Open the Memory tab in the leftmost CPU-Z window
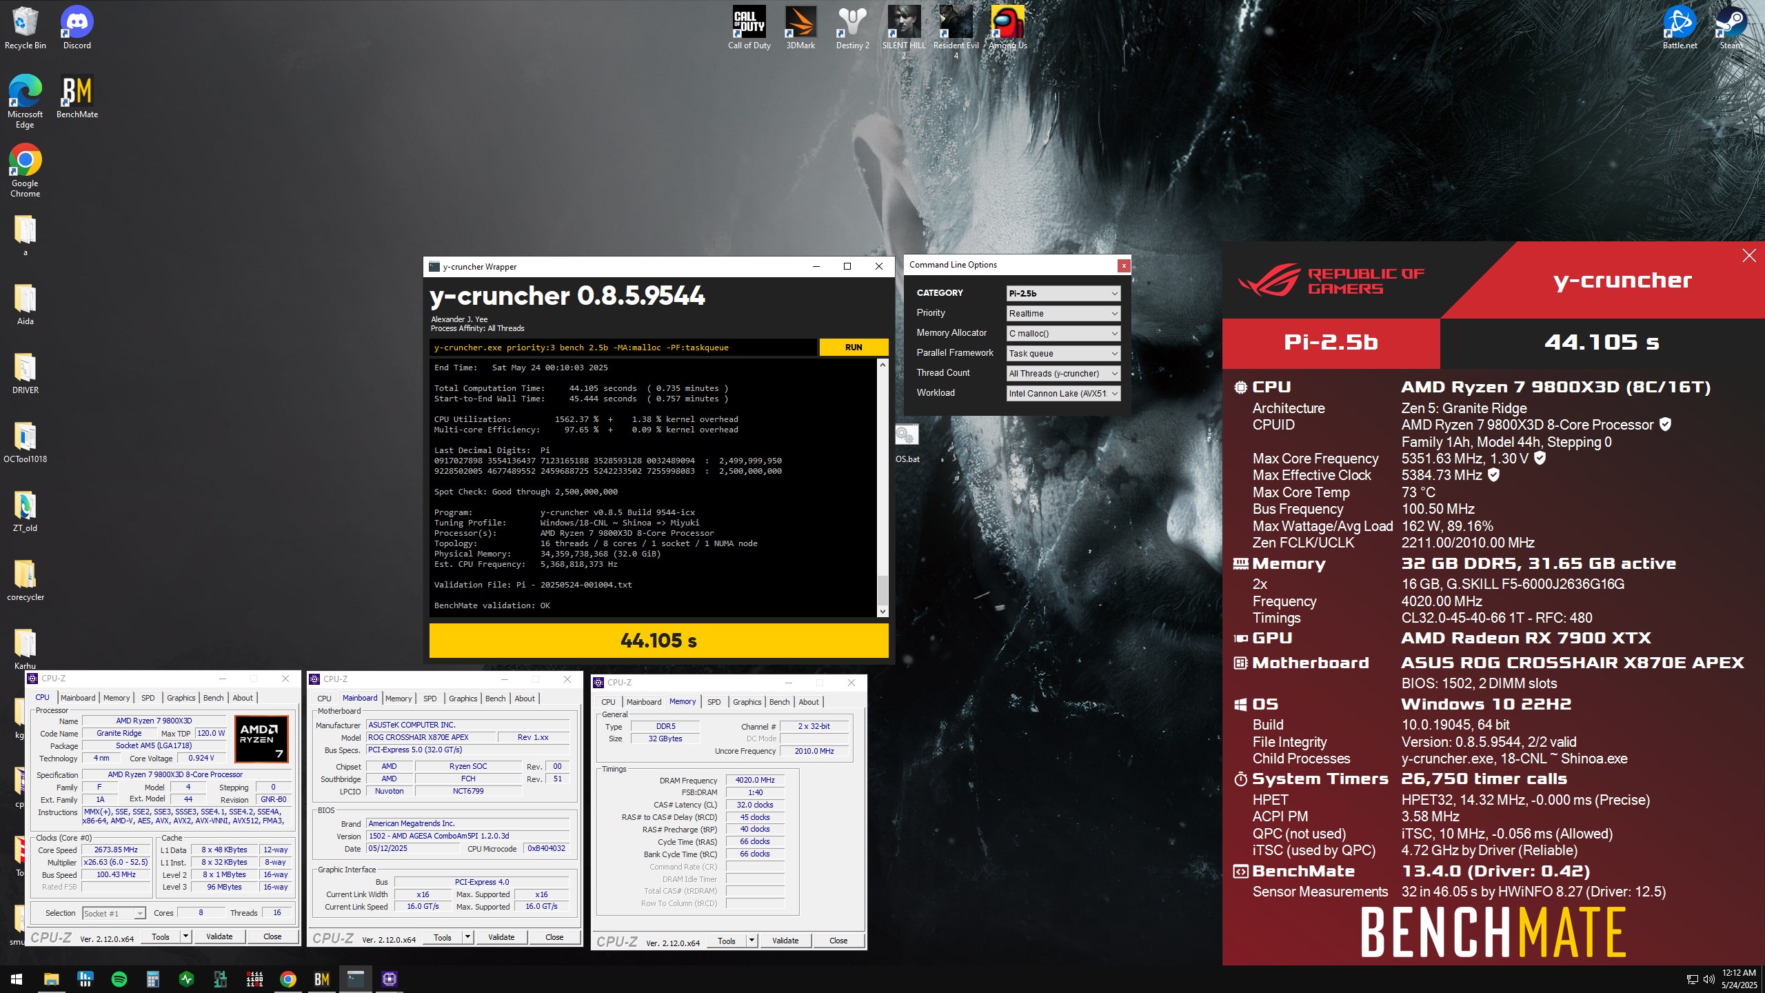 click(x=117, y=698)
